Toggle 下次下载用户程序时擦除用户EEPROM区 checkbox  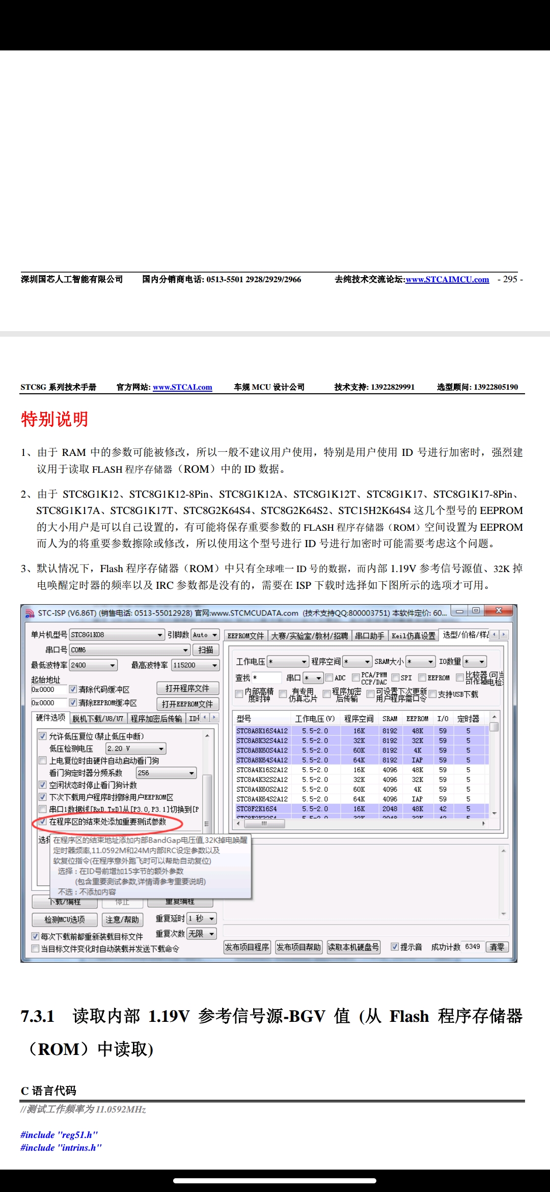(43, 797)
